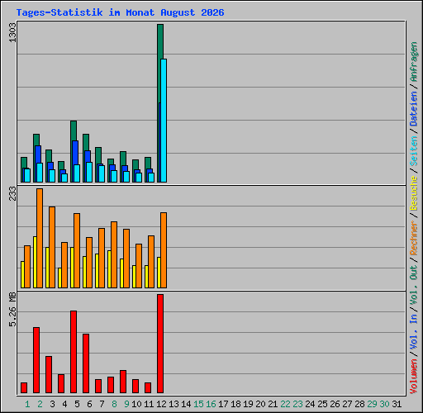Click the red Volumen bar for day 3
This screenshot has height=413, width=423.
pyautogui.click(x=49, y=375)
